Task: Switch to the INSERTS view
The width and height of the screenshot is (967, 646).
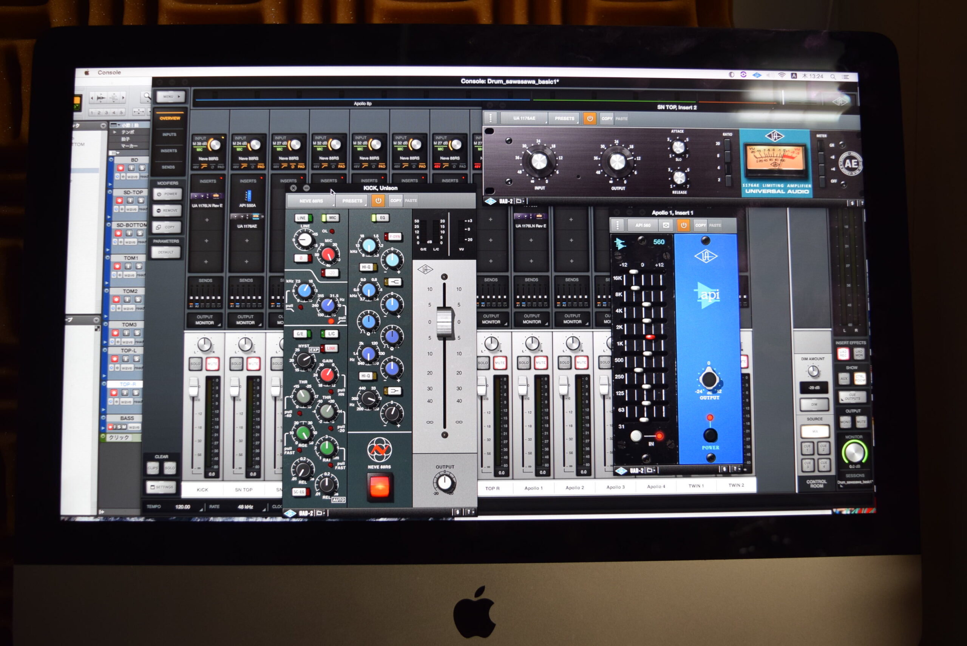Action: tap(169, 151)
